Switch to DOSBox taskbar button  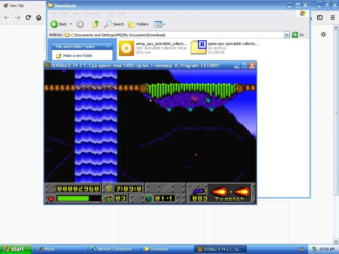click(221, 249)
